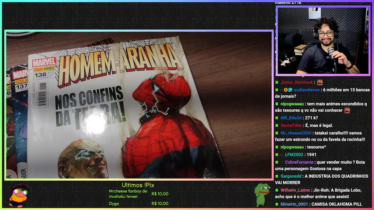Open MR_BAs3d's chat username
This screenshot has height=210, width=374.
(291, 118)
